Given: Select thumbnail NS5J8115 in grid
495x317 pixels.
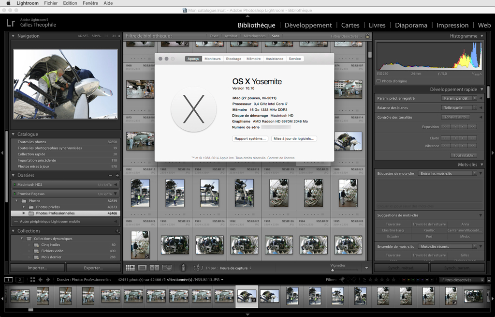Looking at the screenshot, I should [x=140, y=193].
